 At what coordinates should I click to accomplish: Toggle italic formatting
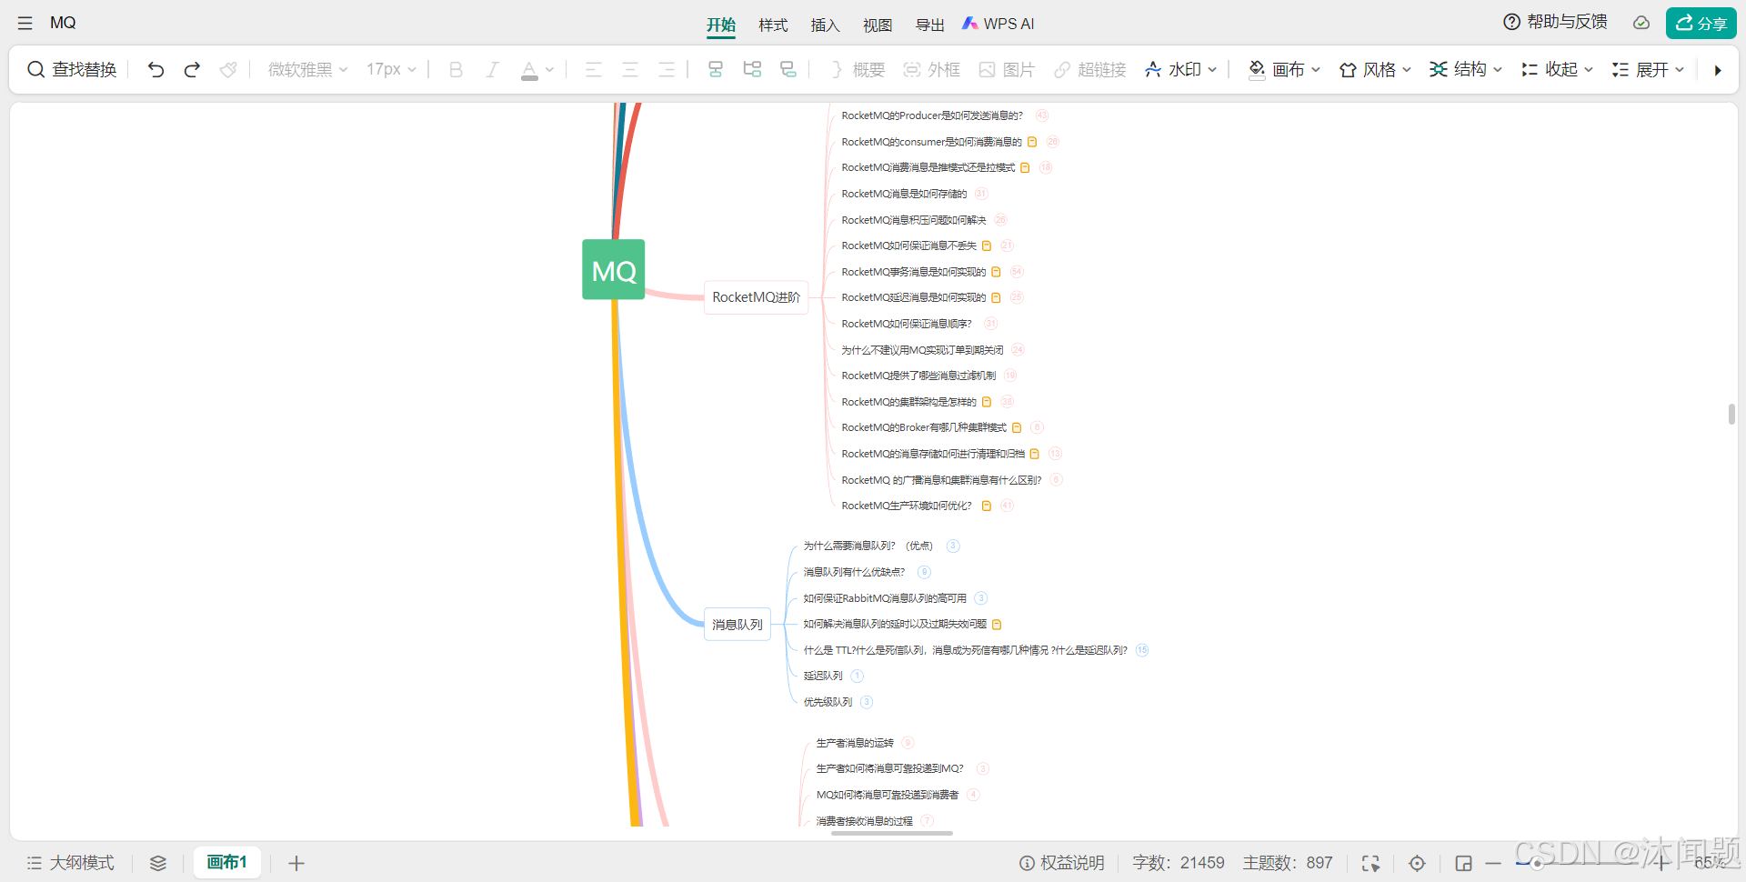point(492,70)
